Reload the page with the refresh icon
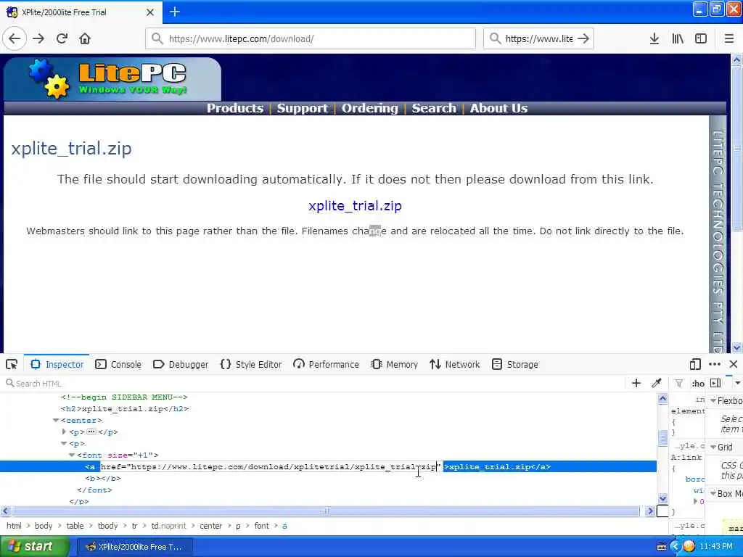Image resolution: width=743 pixels, height=557 pixels. click(x=62, y=38)
